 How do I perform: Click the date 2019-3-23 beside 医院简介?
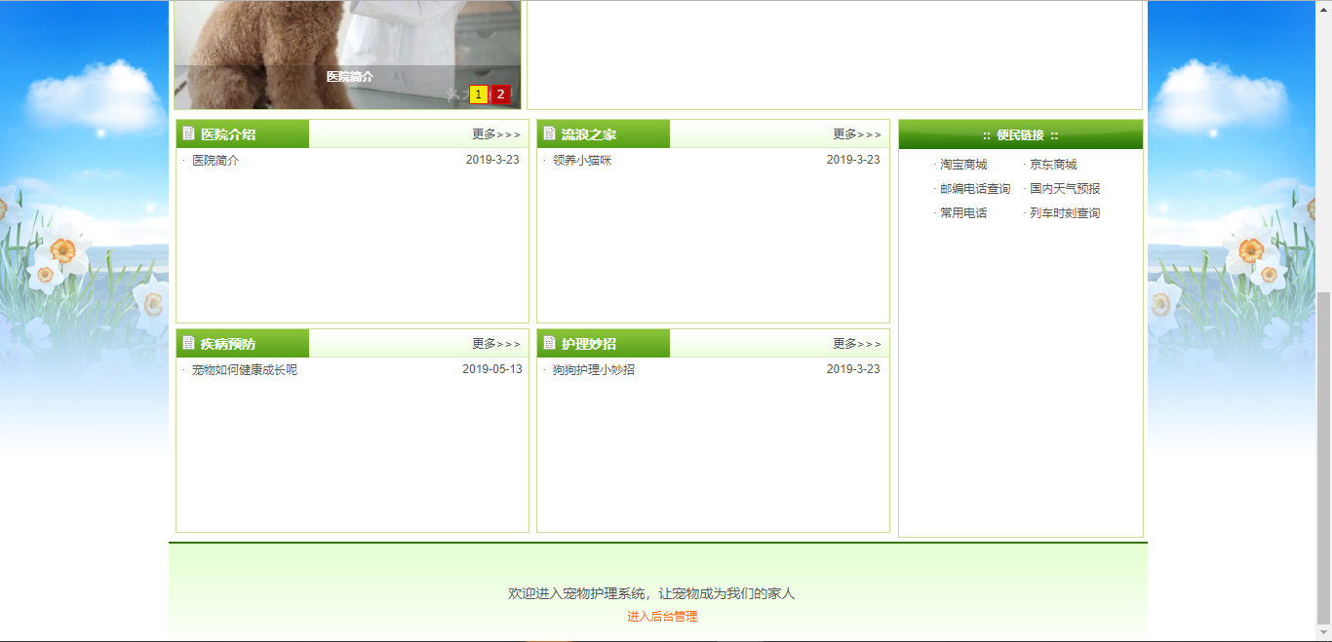tap(492, 160)
